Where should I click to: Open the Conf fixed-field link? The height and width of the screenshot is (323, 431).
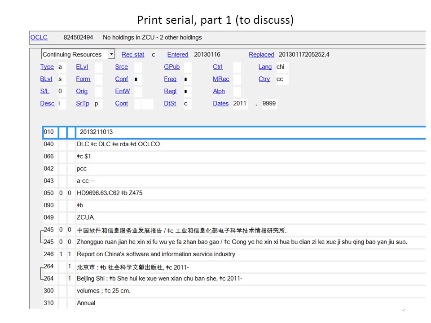click(x=122, y=79)
